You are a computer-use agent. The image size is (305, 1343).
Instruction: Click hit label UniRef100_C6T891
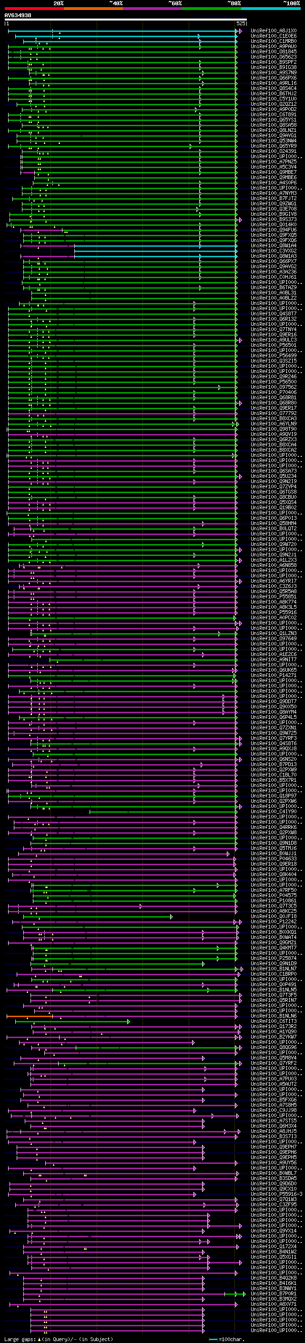click(x=274, y=115)
